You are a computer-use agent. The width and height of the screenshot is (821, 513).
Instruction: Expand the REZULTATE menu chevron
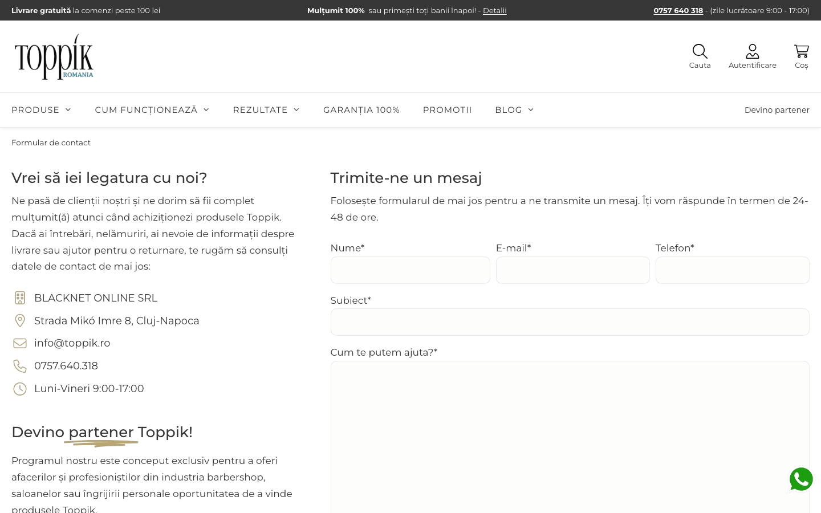(x=296, y=109)
